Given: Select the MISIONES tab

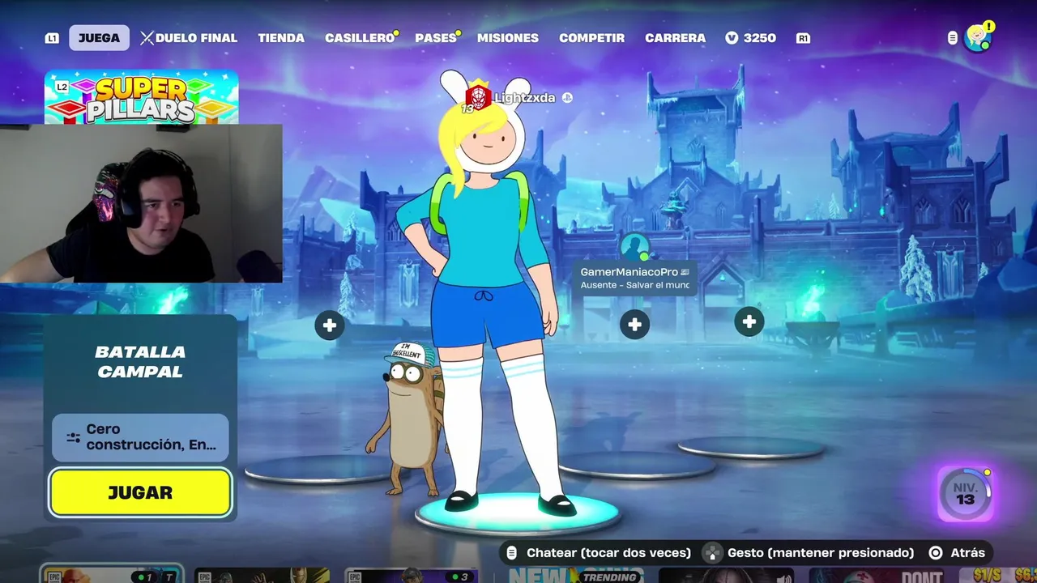Looking at the screenshot, I should (508, 38).
